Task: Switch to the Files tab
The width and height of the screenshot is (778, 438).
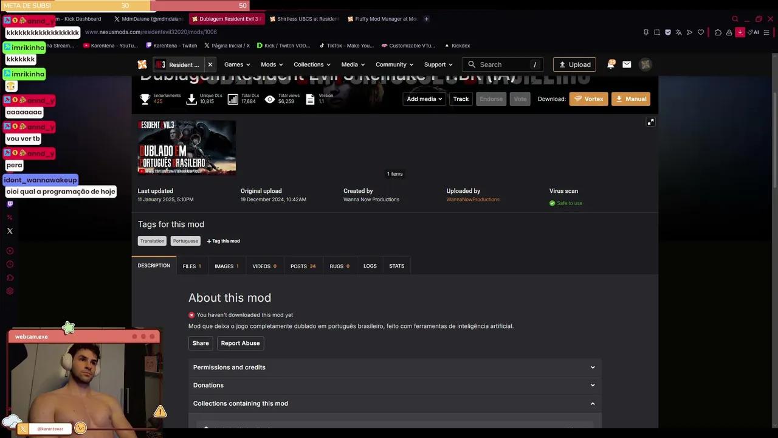Action: pyautogui.click(x=192, y=266)
